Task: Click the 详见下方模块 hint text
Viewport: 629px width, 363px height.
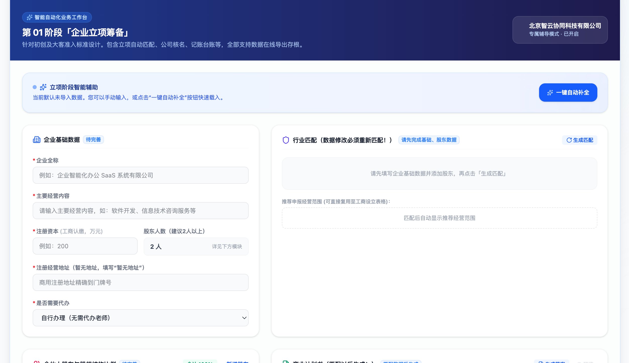Action: pos(227,247)
